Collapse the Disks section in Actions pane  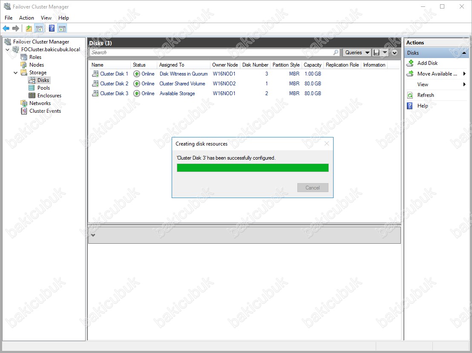click(464, 53)
